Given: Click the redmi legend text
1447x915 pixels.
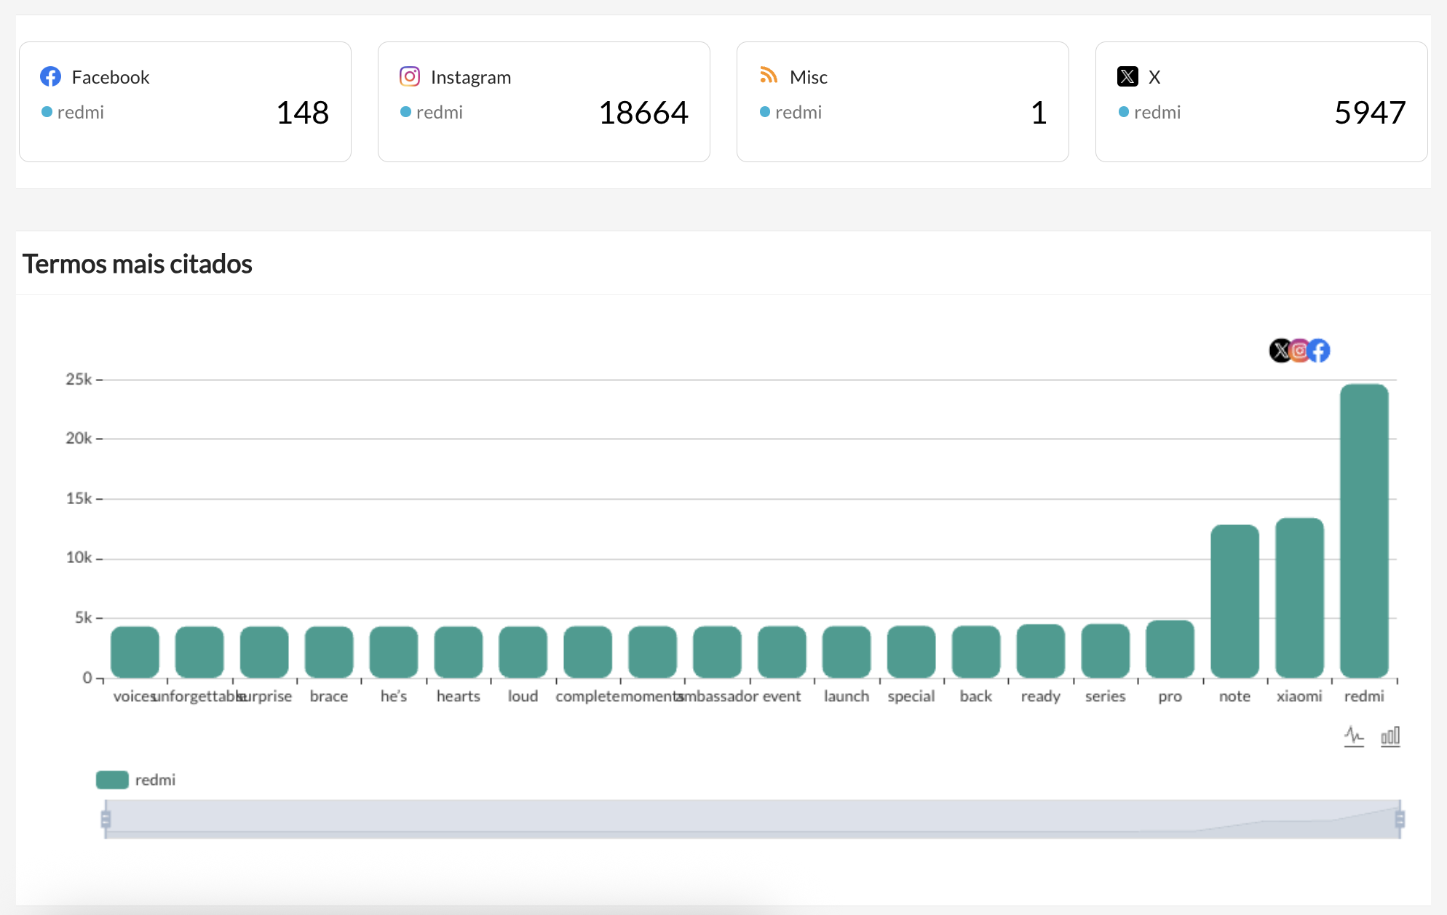Looking at the screenshot, I should [155, 780].
